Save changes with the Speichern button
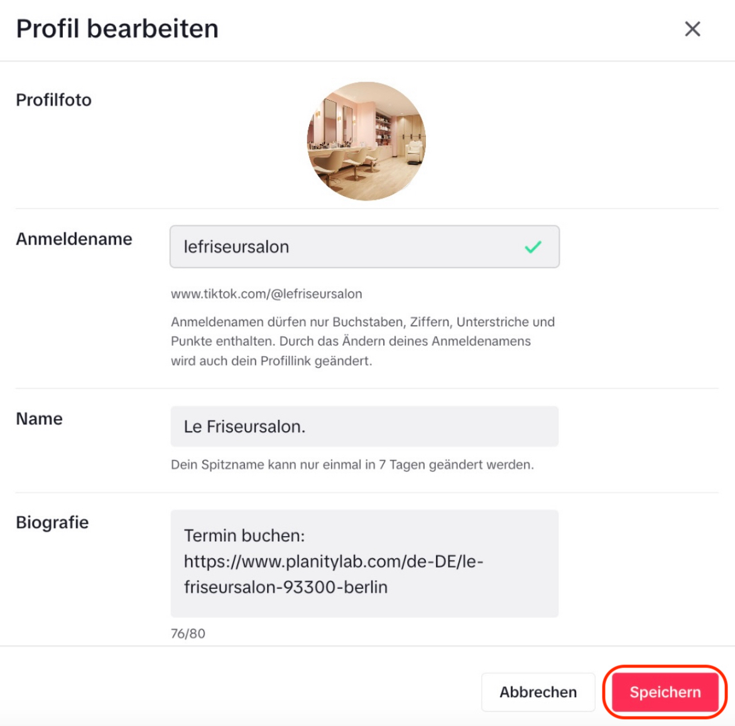This screenshot has width=735, height=726. 665,692
